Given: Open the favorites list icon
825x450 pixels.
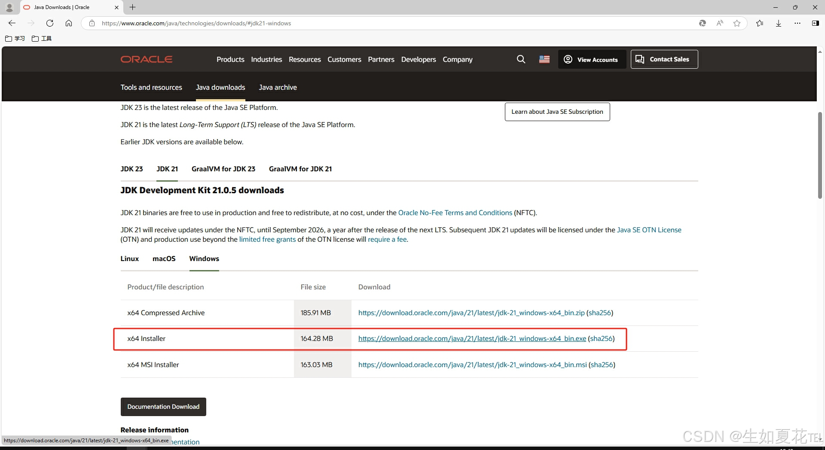Looking at the screenshot, I should [760, 23].
